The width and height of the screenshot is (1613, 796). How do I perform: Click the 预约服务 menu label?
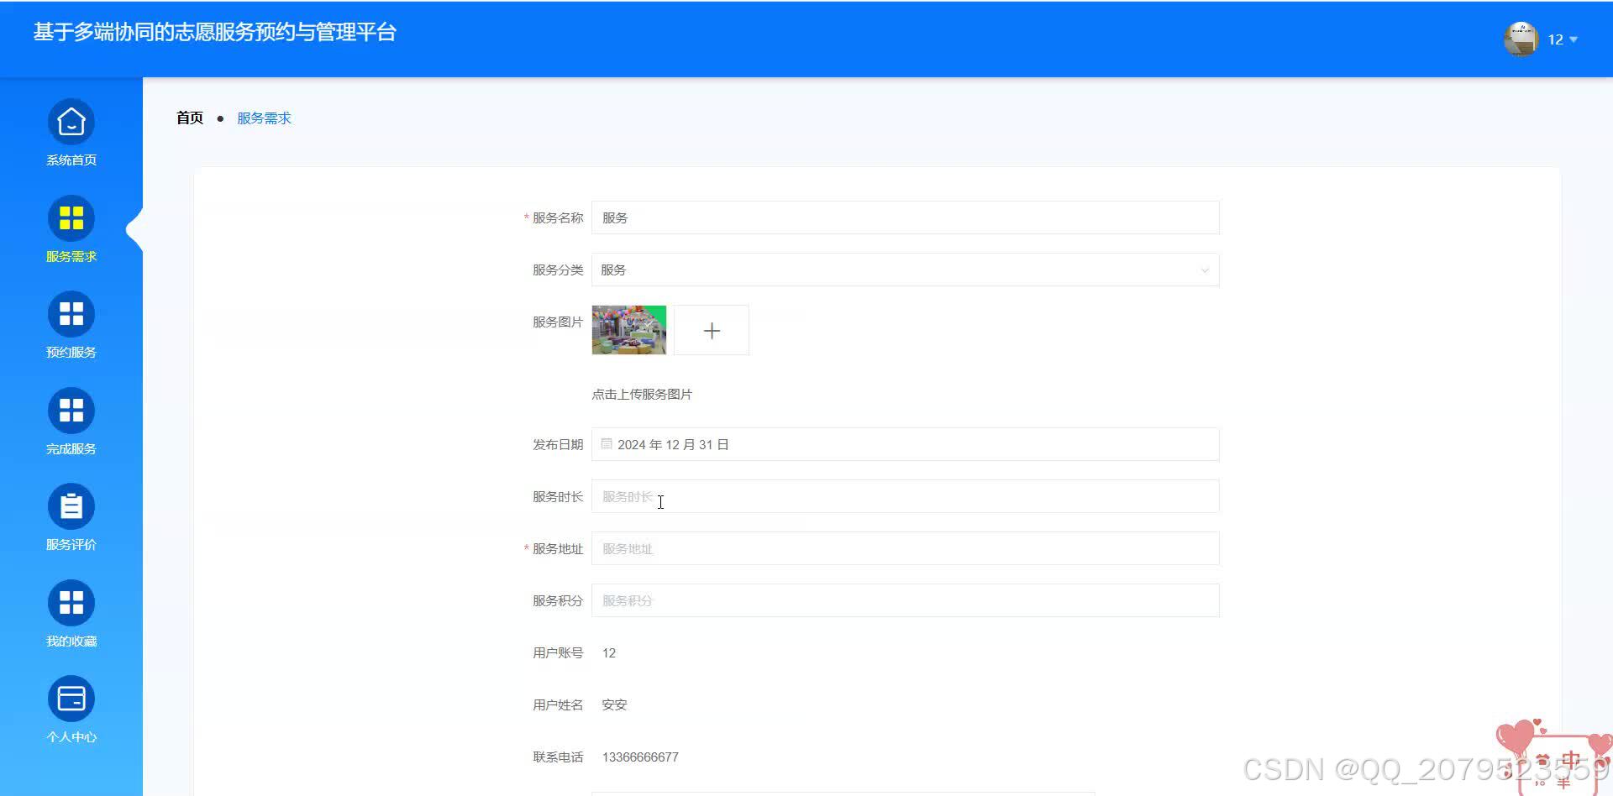coord(71,353)
